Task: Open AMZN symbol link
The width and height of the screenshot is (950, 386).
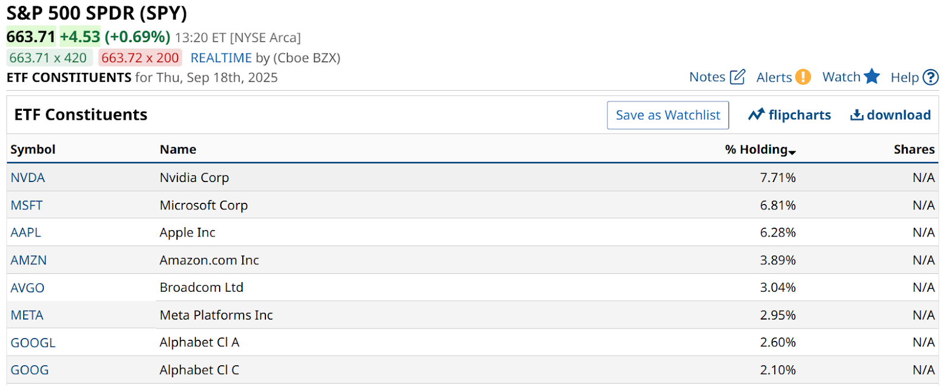Action: [28, 260]
